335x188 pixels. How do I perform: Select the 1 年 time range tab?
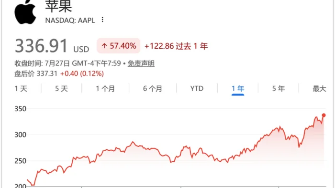tap(238, 89)
